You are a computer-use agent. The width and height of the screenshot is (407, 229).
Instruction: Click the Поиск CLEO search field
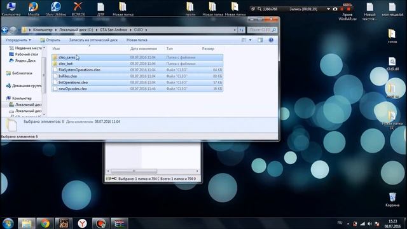[261, 30]
